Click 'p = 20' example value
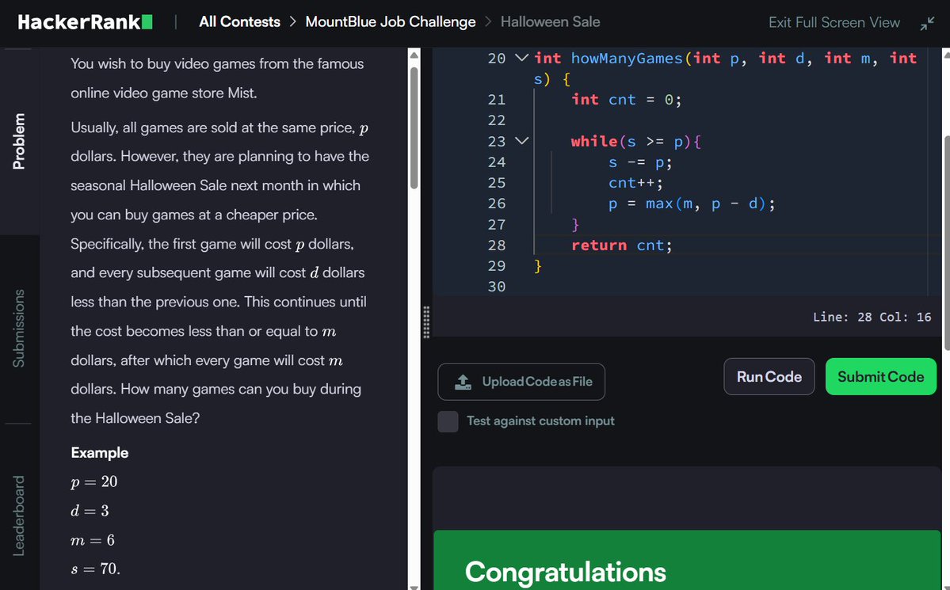The width and height of the screenshot is (950, 590). click(94, 482)
